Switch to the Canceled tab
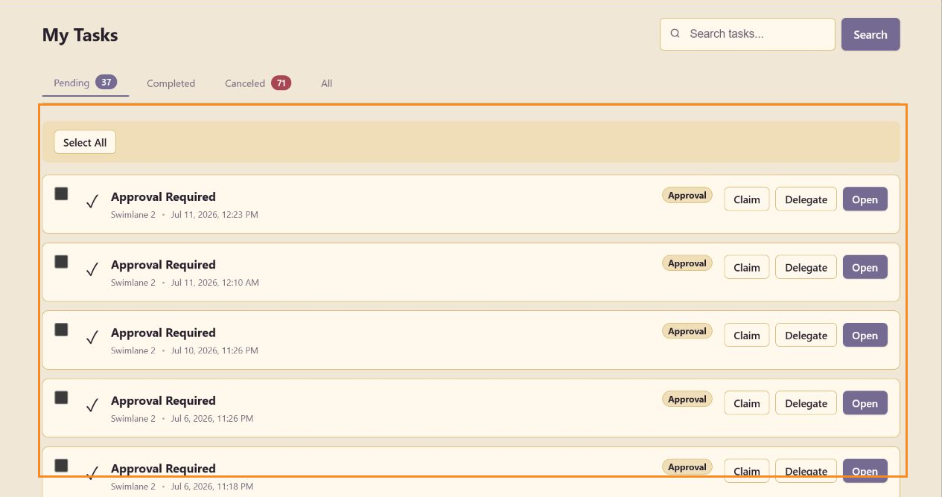 (x=258, y=83)
